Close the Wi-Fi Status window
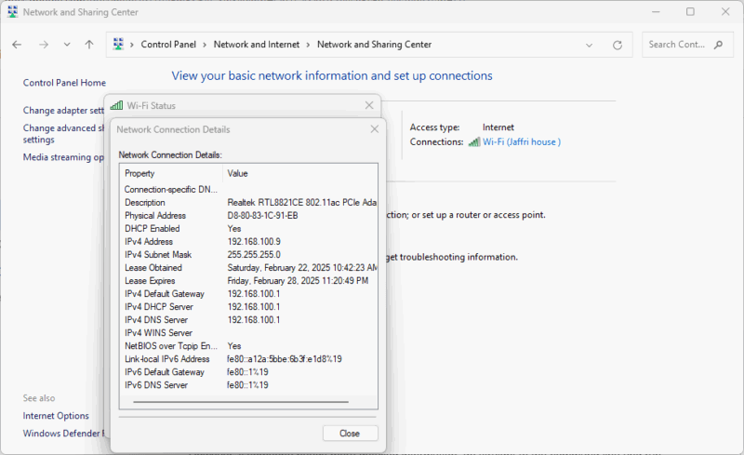The width and height of the screenshot is (744, 455). [x=369, y=106]
